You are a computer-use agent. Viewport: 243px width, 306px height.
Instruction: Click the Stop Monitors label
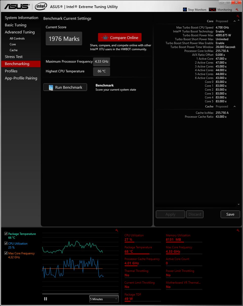(x=197, y=10)
